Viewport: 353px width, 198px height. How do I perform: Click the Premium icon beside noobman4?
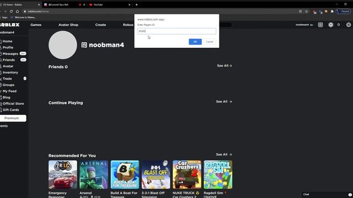[84, 45]
